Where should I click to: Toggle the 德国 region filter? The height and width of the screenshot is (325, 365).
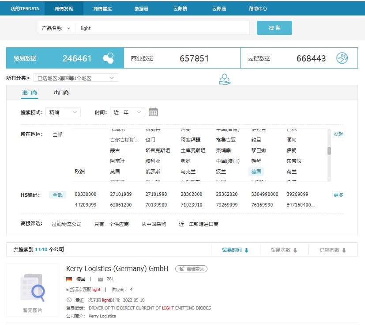point(256,172)
